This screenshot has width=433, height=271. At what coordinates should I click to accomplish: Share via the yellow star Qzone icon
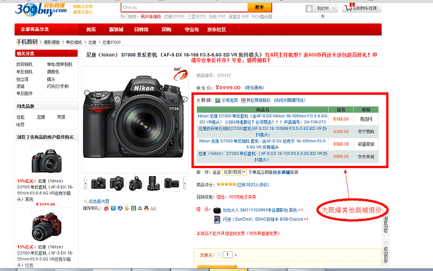coord(127,208)
